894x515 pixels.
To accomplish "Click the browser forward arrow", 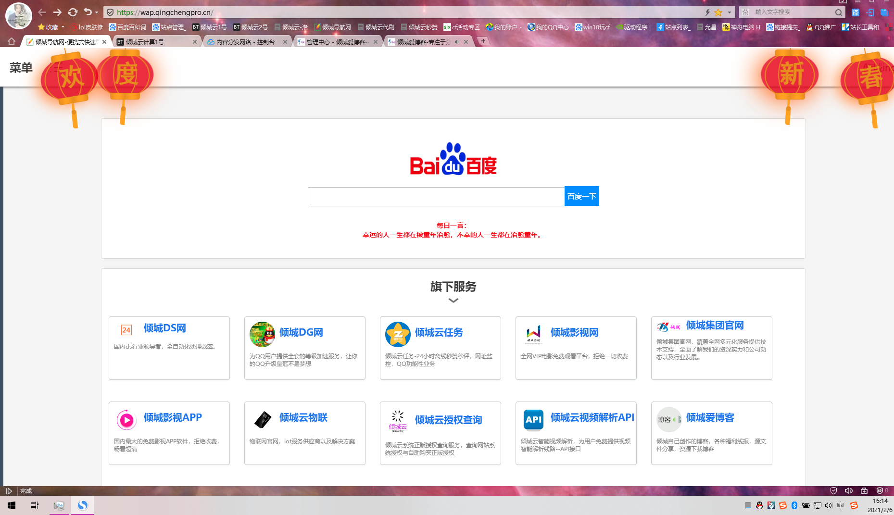I will click(57, 13).
